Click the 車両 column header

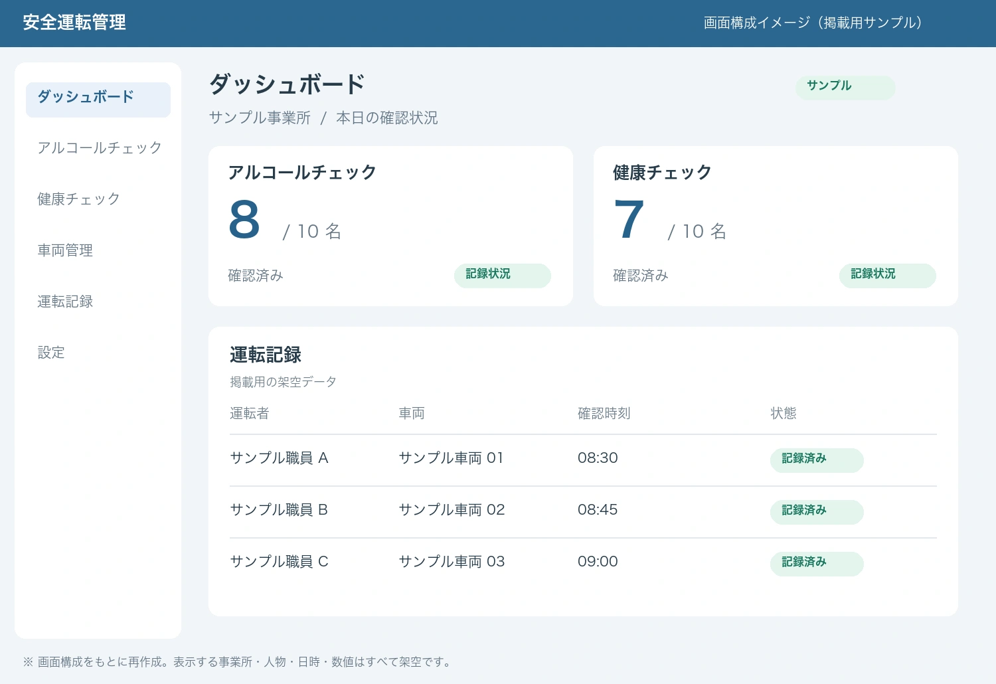point(412,413)
